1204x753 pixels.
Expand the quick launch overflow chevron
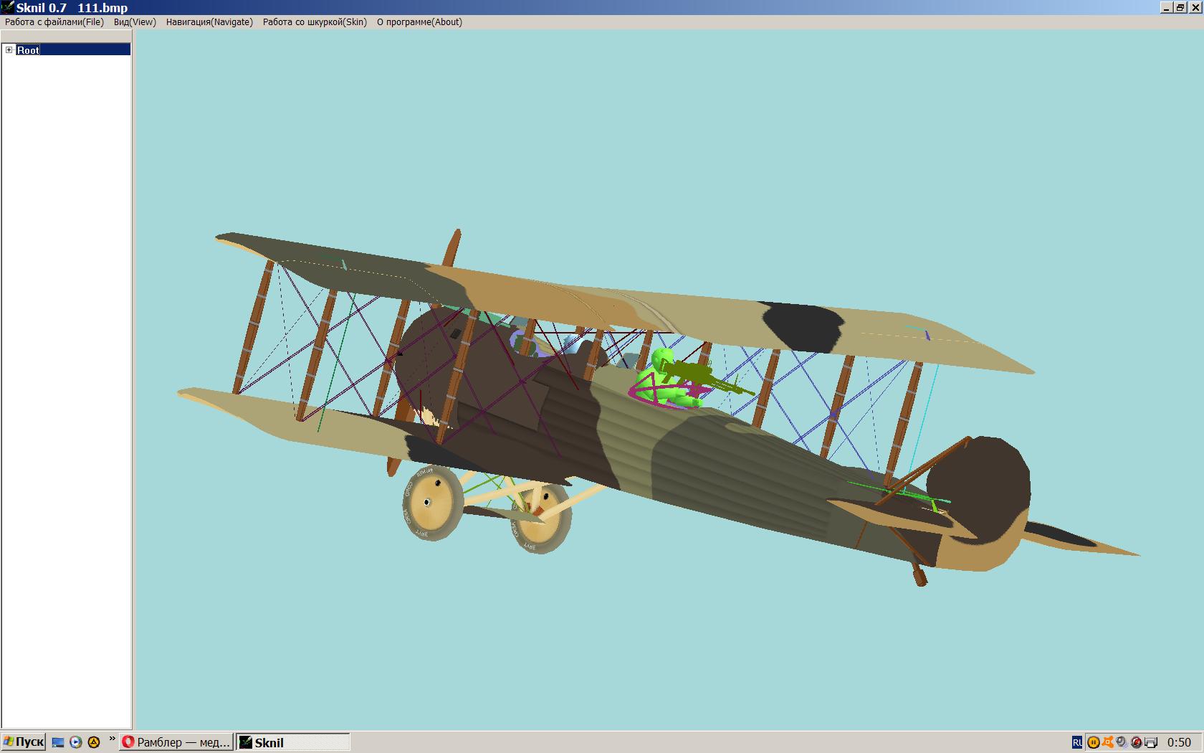pos(112,739)
